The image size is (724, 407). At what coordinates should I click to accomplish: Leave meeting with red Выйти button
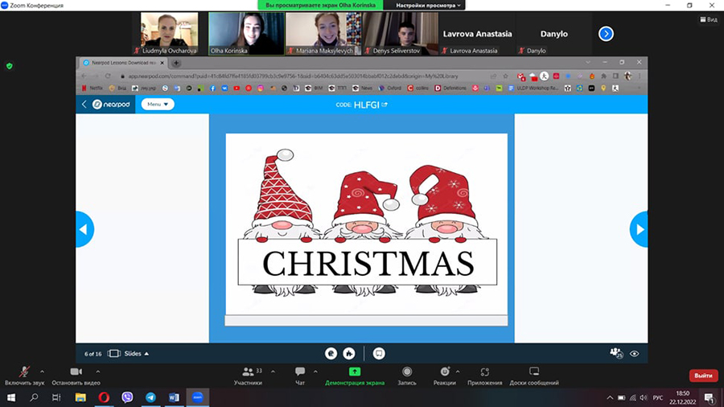(703, 376)
